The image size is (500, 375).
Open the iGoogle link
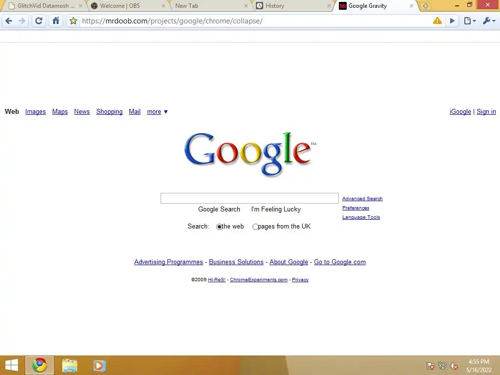pos(460,112)
